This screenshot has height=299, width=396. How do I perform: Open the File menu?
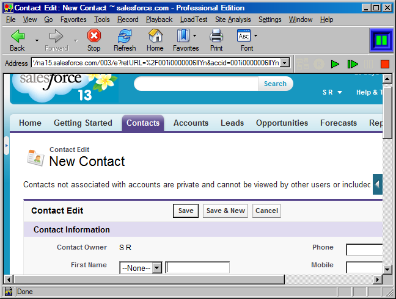point(11,20)
